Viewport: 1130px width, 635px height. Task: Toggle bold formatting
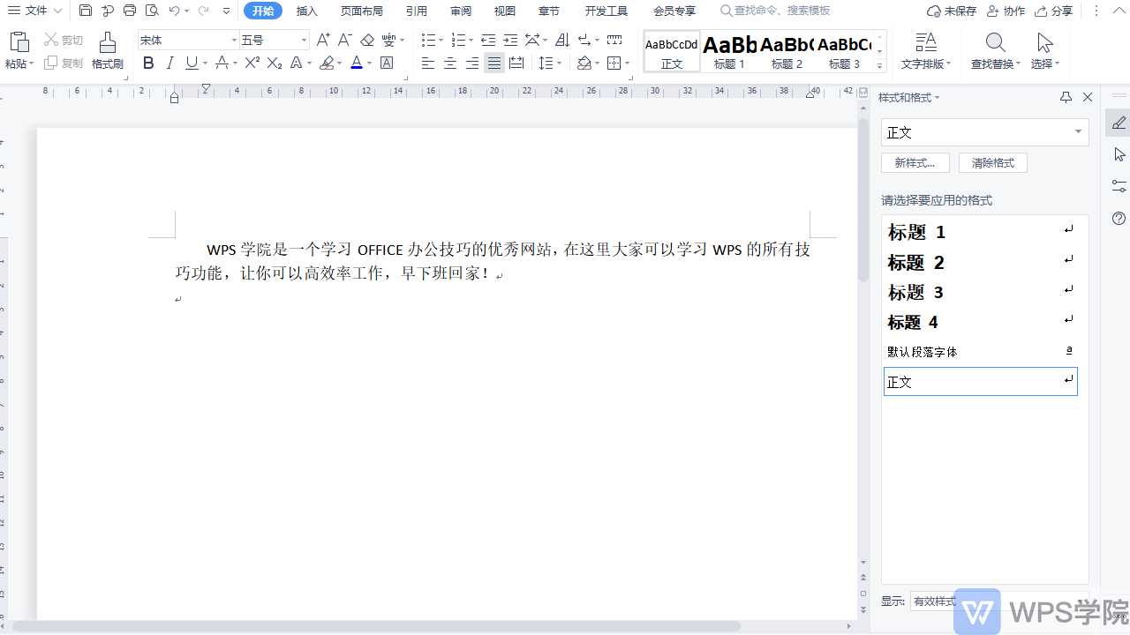pos(148,63)
